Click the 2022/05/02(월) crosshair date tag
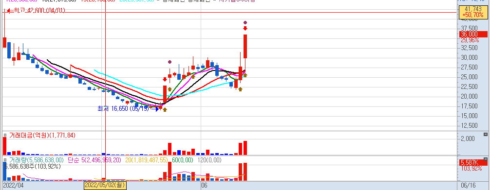The height and width of the screenshot is (190, 490). click(x=105, y=185)
